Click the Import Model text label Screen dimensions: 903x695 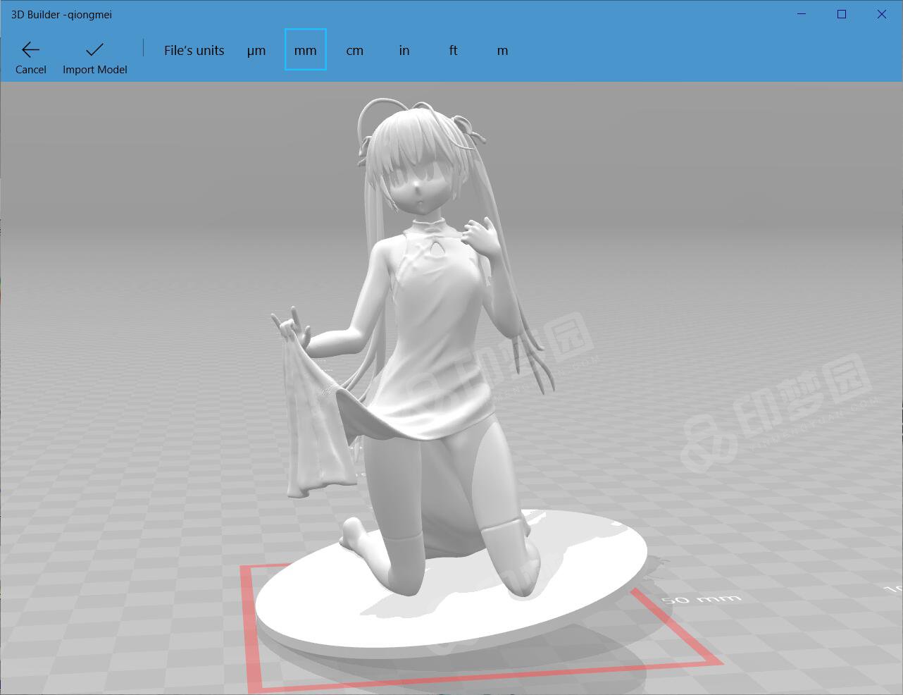95,70
